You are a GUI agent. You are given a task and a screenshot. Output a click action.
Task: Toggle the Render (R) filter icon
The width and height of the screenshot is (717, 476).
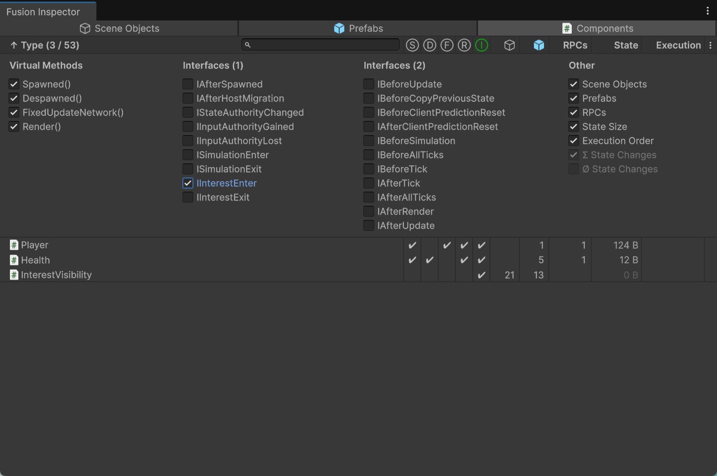point(464,46)
